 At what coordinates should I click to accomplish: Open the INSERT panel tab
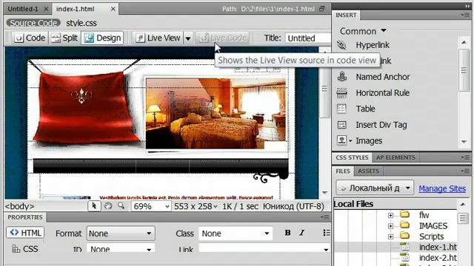point(346,15)
